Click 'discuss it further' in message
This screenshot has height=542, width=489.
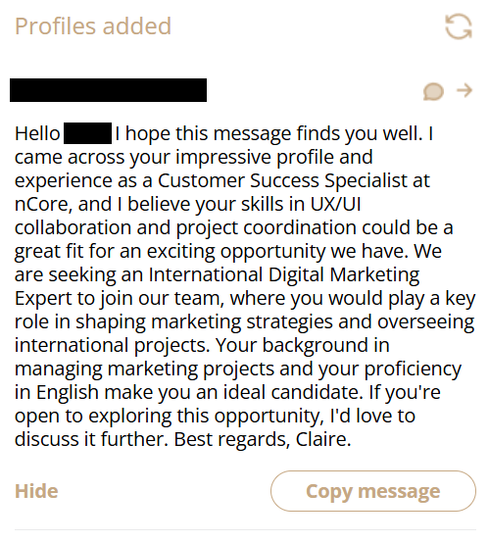click(x=91, y=439)
